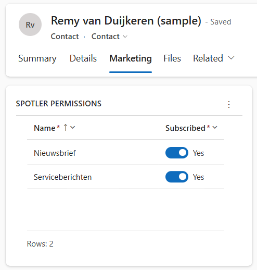Toggle Serviceberichten subscription off

point(177,177)
